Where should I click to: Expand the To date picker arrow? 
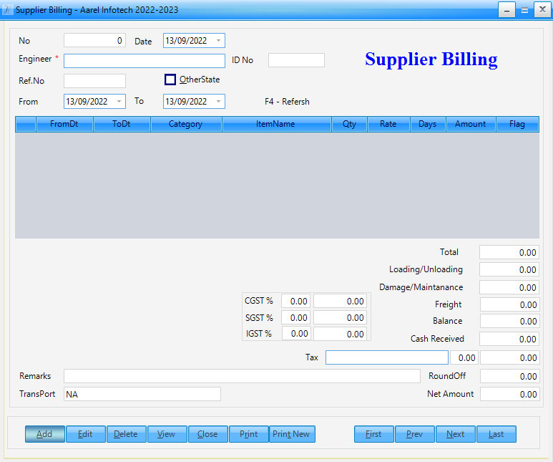pos(218,102)
